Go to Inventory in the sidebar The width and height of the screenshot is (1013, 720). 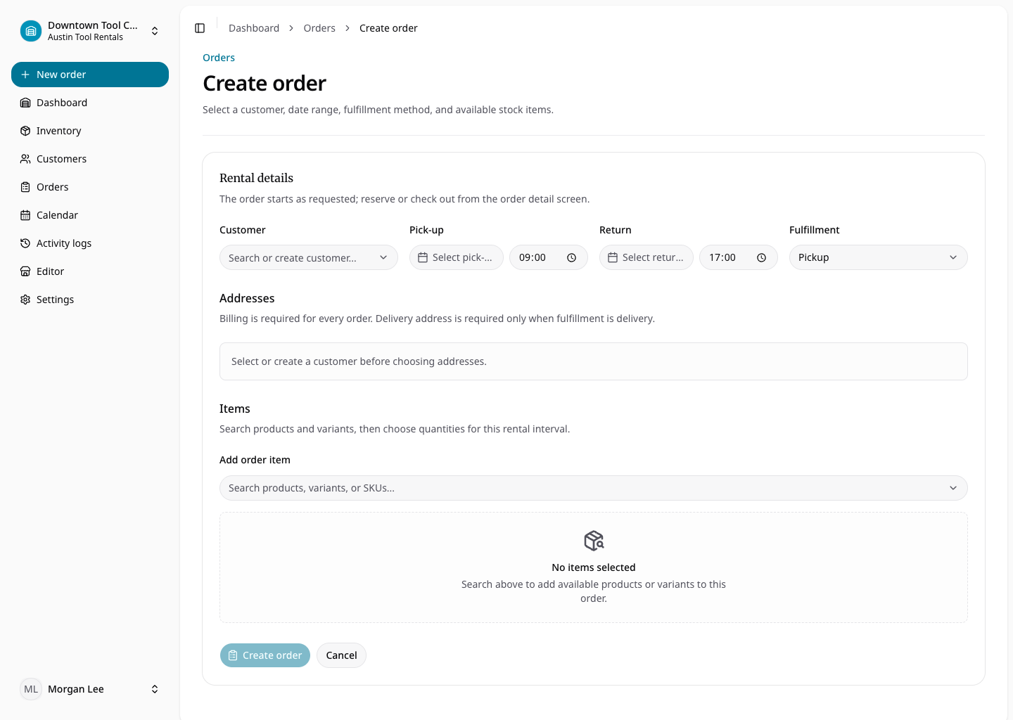(x=90, y=131)
